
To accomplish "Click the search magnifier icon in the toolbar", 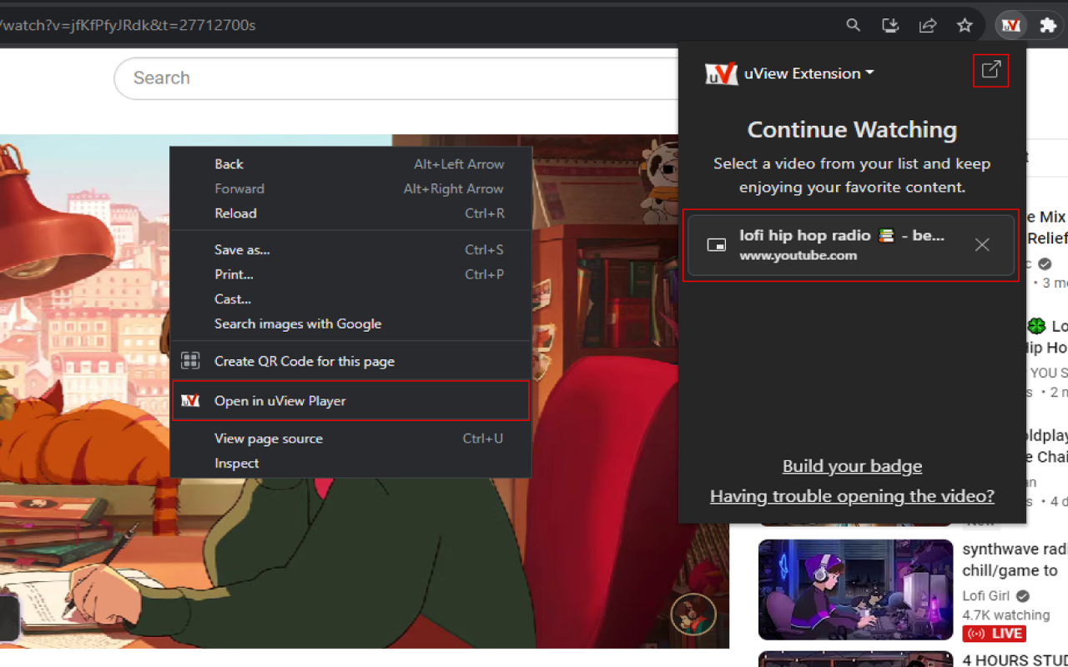I will click(x=853, y=25).
